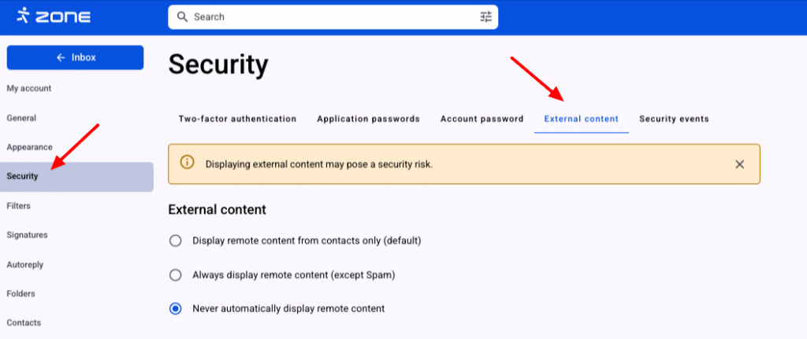Image resolution: width=807 pixels, height=339 pixels.
Task: Open Signatures settings page
Action: [x=27, y=235]
